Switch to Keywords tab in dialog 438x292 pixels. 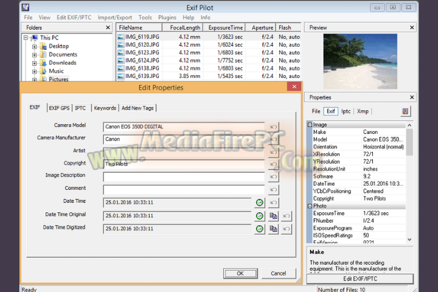point(105,108)
